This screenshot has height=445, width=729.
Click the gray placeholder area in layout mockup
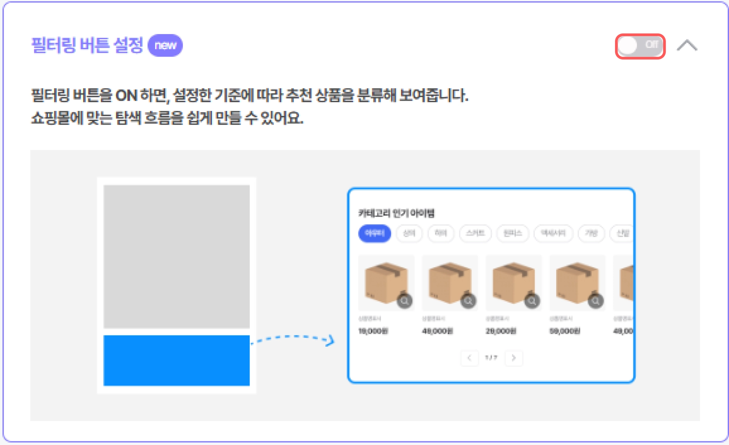pos(177,256)
